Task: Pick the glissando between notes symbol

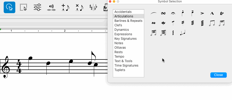Action: coord(183,33)
